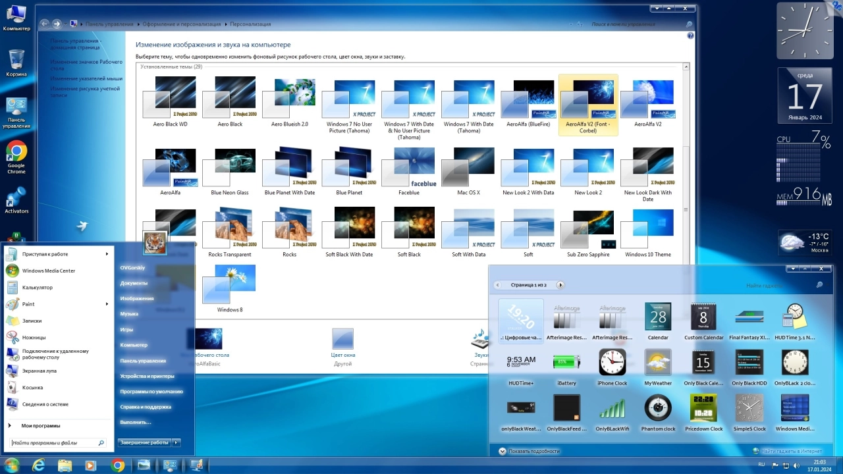Click the Start orb button

click(12, 465)
